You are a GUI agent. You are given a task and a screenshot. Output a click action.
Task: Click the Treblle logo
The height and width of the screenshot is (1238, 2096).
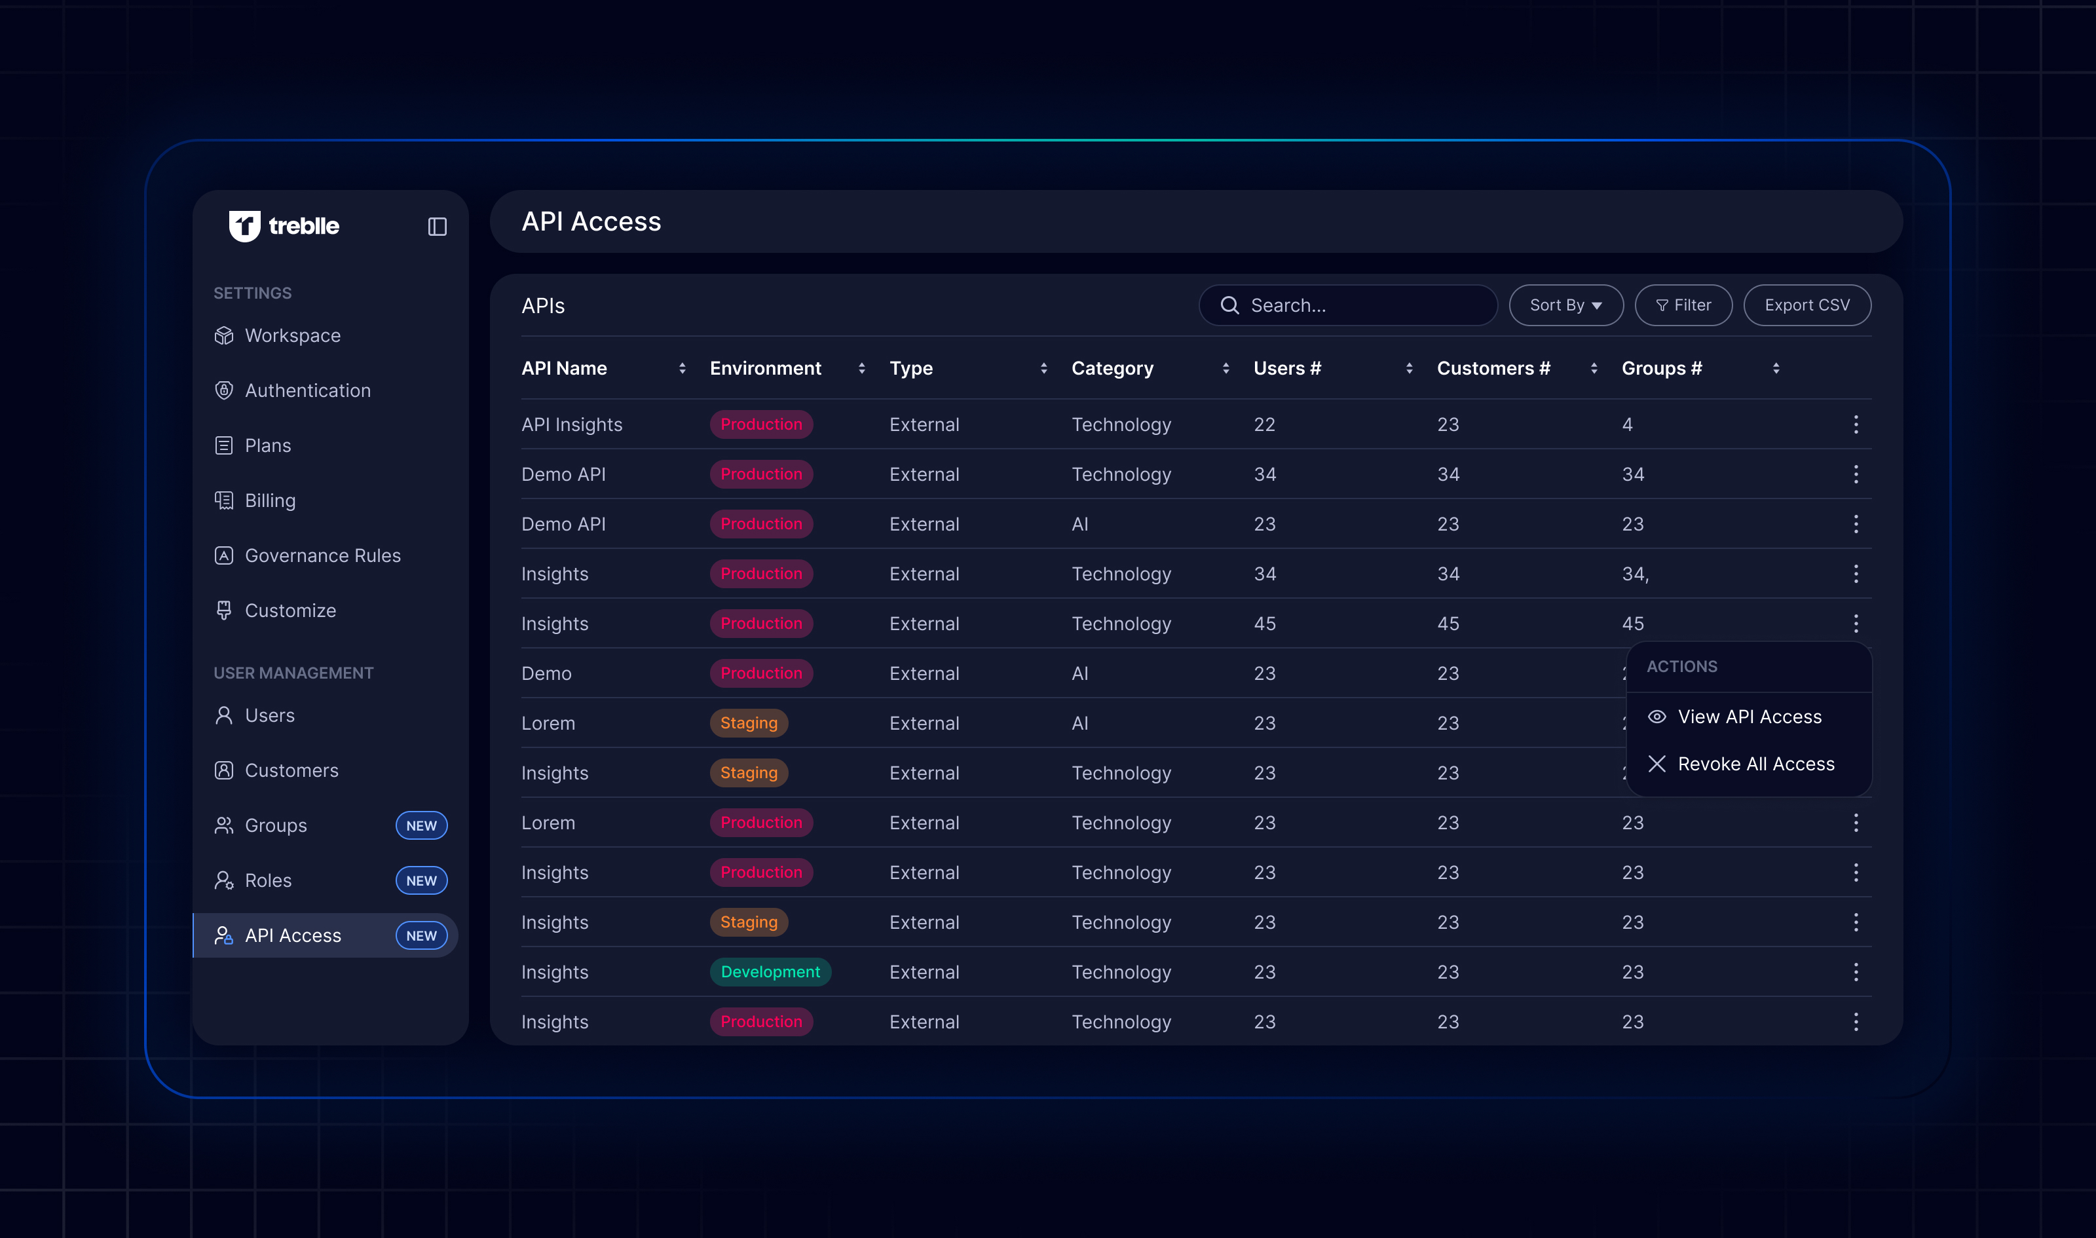284,226
